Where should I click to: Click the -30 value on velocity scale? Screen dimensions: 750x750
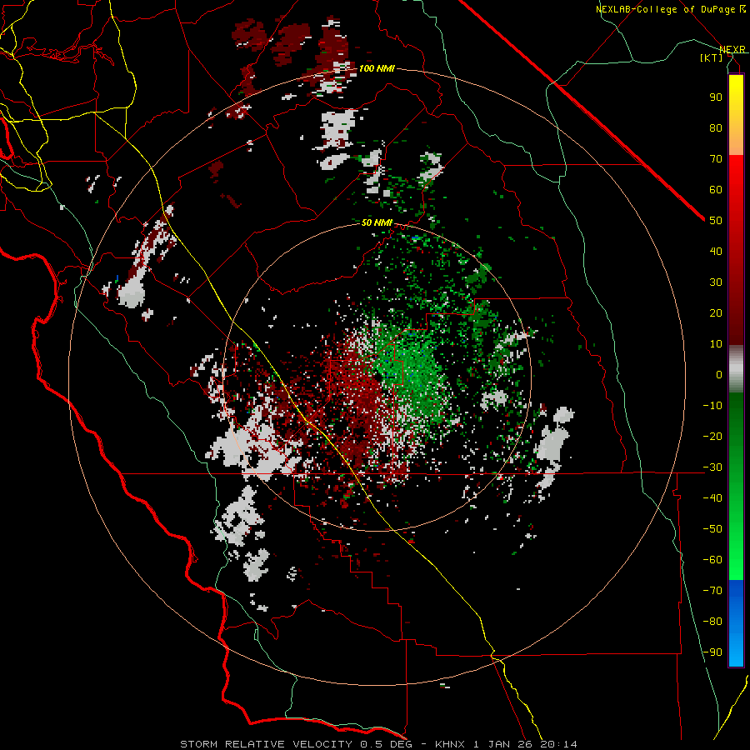(x=712, y=467)
